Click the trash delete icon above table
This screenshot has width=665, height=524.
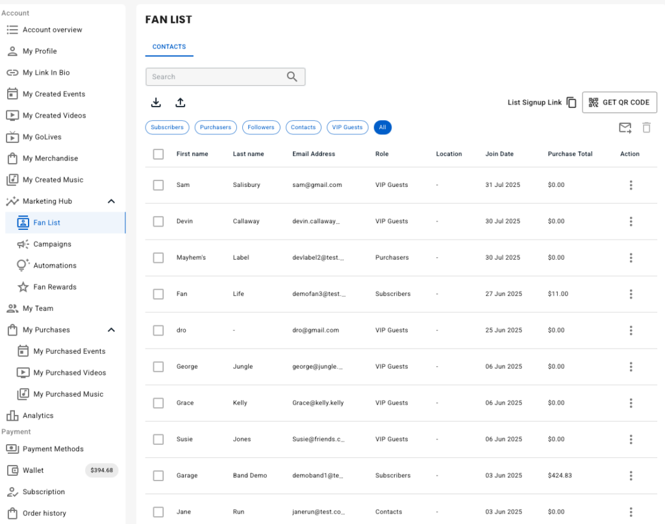point(646,128)
